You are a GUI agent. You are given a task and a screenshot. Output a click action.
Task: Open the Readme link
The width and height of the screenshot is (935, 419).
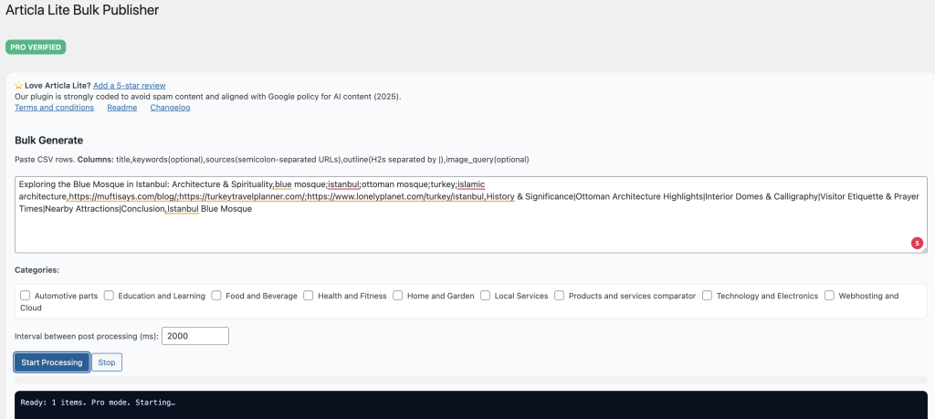coord(122,108)
